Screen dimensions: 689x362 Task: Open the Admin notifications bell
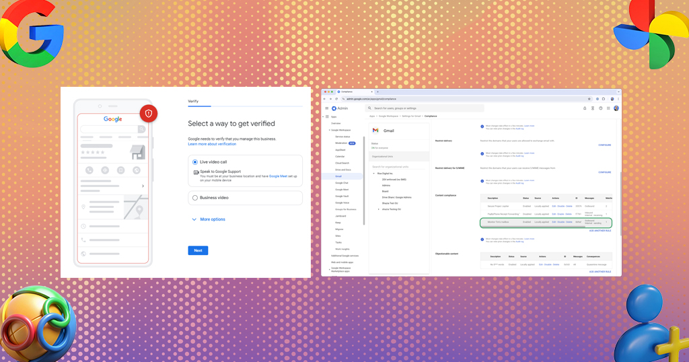click(585, 108)
